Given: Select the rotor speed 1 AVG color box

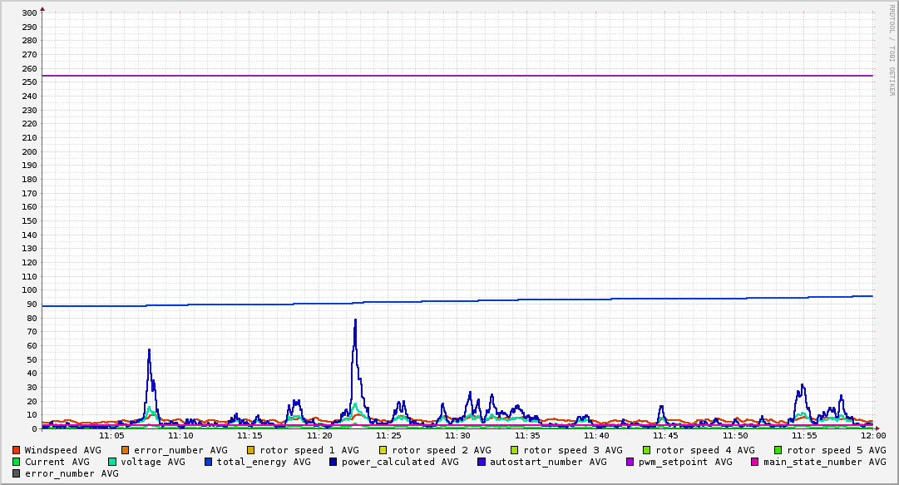Looking at the screenshot, I should pos(251,450).
